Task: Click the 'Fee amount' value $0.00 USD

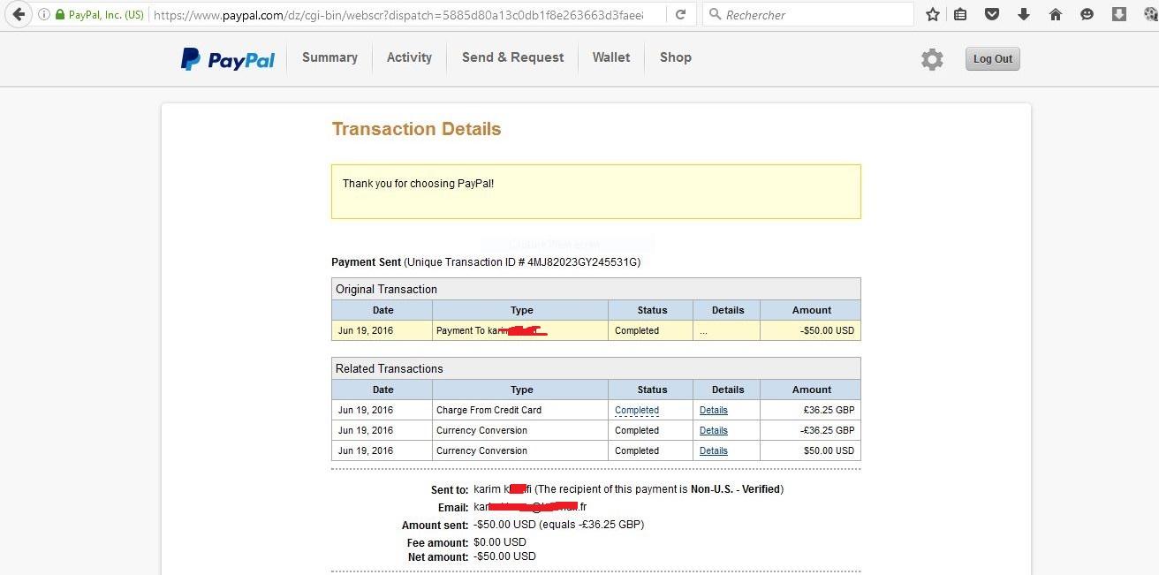Action: pyautogui.click(x=500, y=542)
